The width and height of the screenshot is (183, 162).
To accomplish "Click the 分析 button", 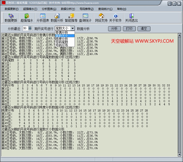I will (x=114, y=29).
